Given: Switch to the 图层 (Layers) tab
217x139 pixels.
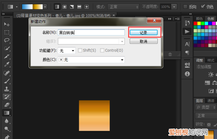Looking at the screenshot, I should click(199, 101).
